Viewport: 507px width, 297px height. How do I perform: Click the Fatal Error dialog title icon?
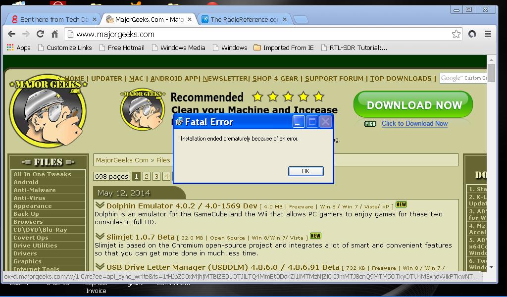click(179, 122)
